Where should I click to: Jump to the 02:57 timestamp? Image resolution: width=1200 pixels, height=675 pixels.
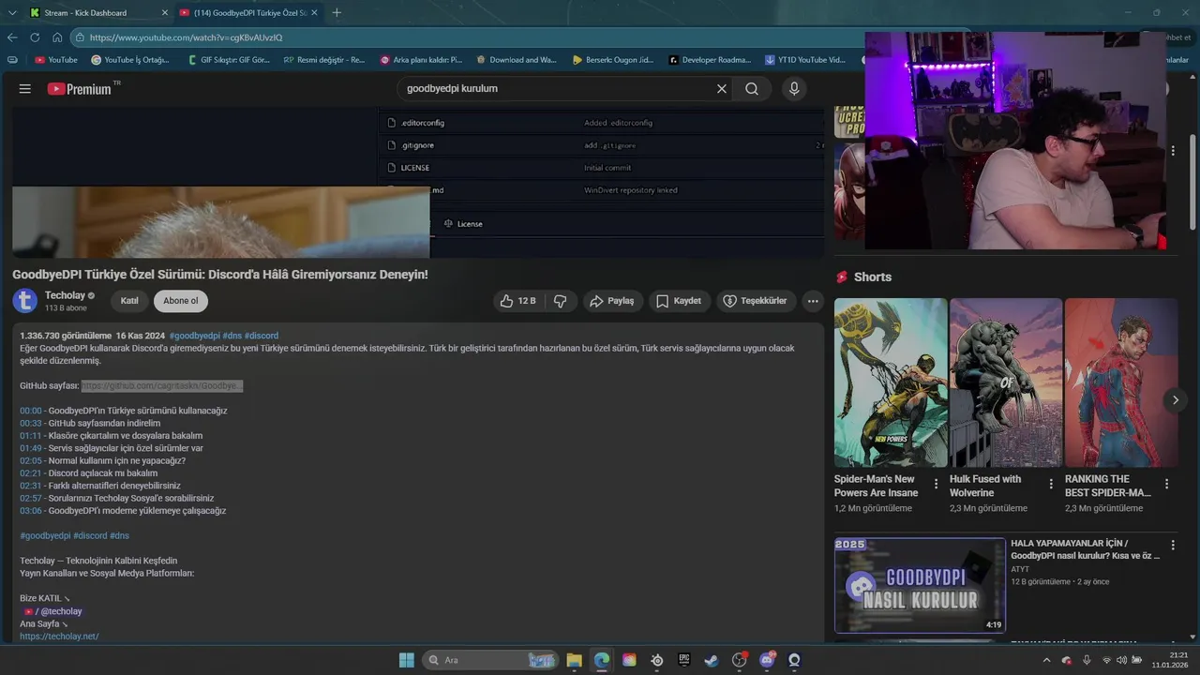[x=31, y=499]
